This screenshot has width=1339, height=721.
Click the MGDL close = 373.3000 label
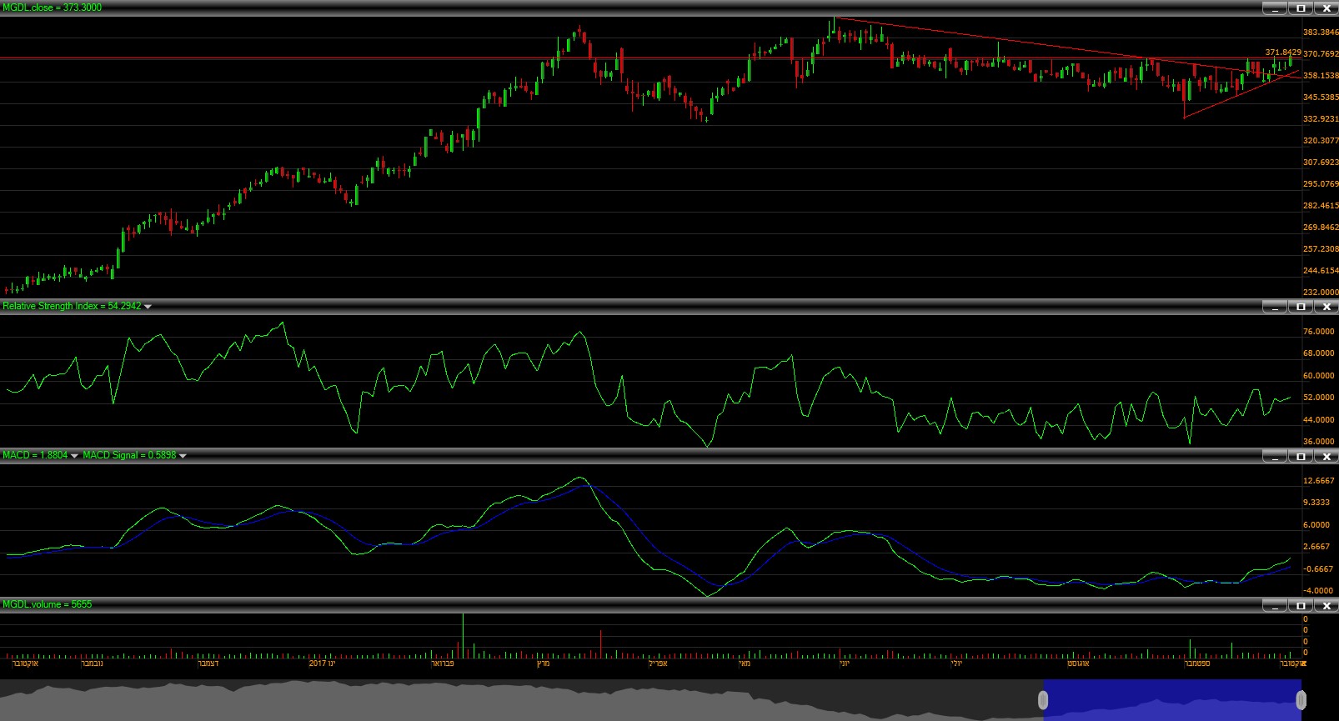52,8
